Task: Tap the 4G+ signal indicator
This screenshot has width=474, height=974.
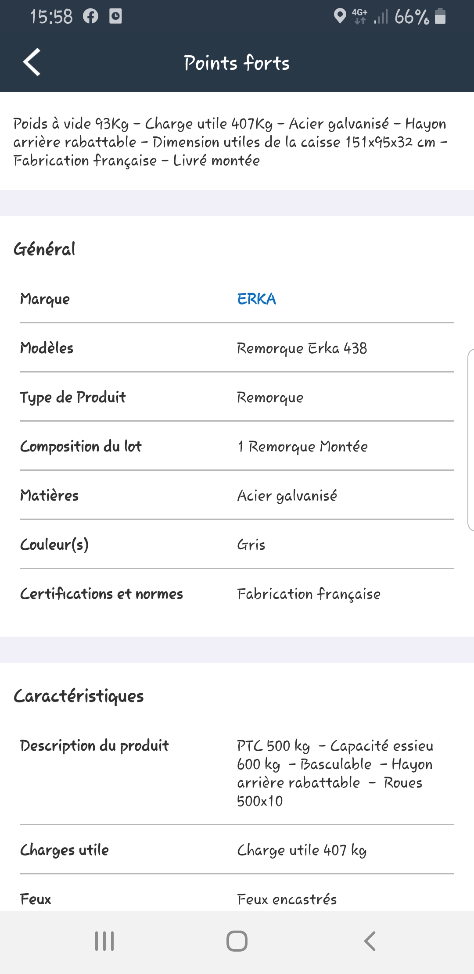Action: [360, 17]
